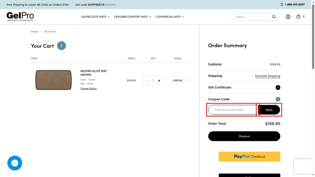Screen dimensions: 315x177
Task: Click the search magnifier icon
Action: click(274, 17)
